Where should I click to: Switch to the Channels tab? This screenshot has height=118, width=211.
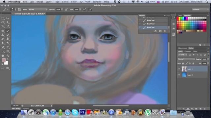tap(188, 51)
